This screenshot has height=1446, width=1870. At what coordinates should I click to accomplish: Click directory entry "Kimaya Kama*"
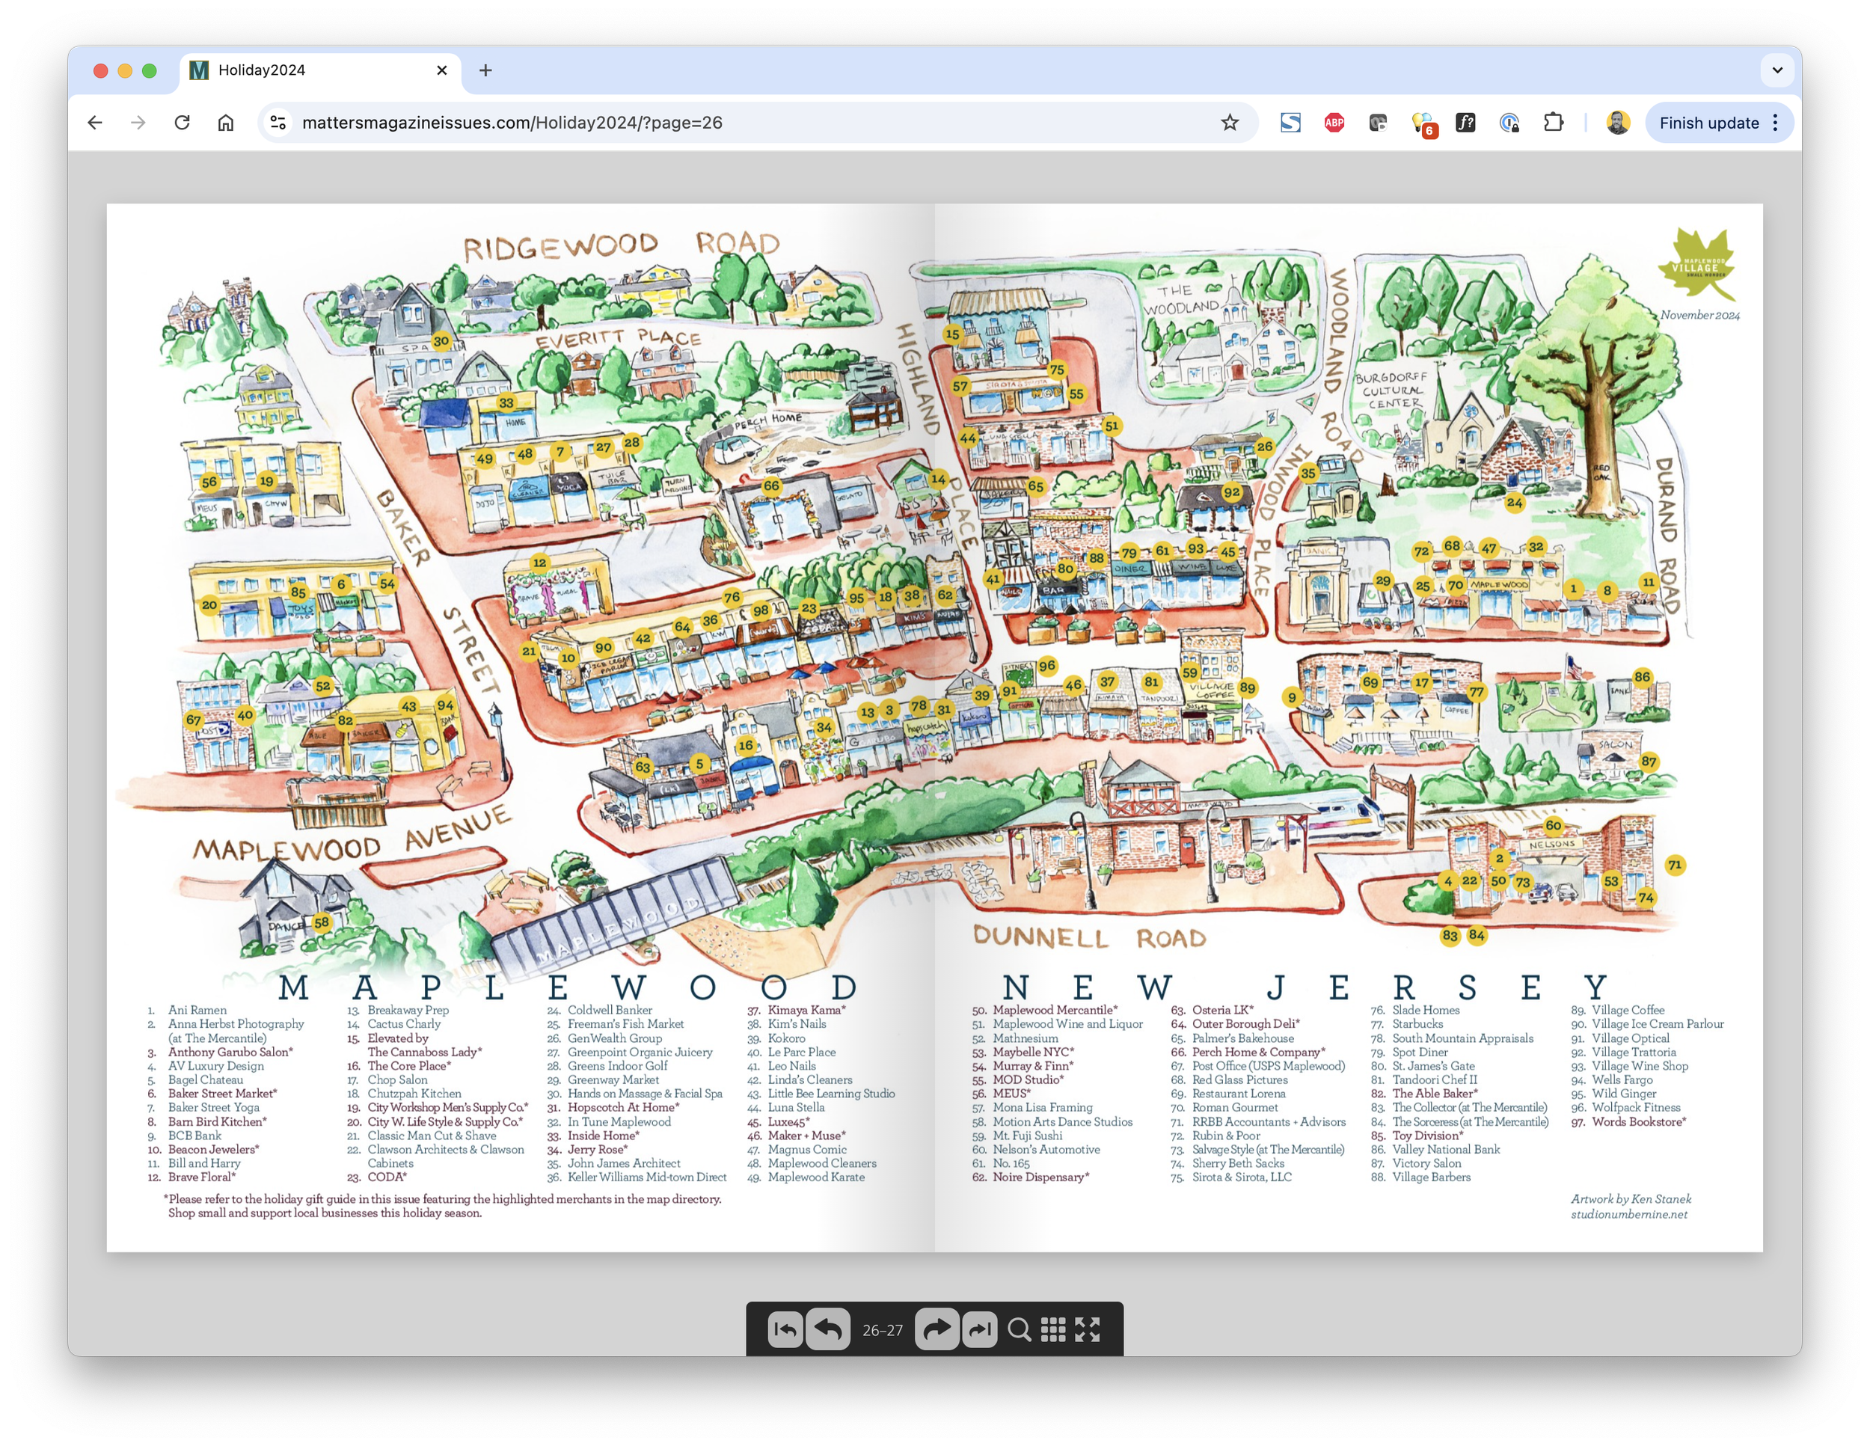[x=806, y=1010]
